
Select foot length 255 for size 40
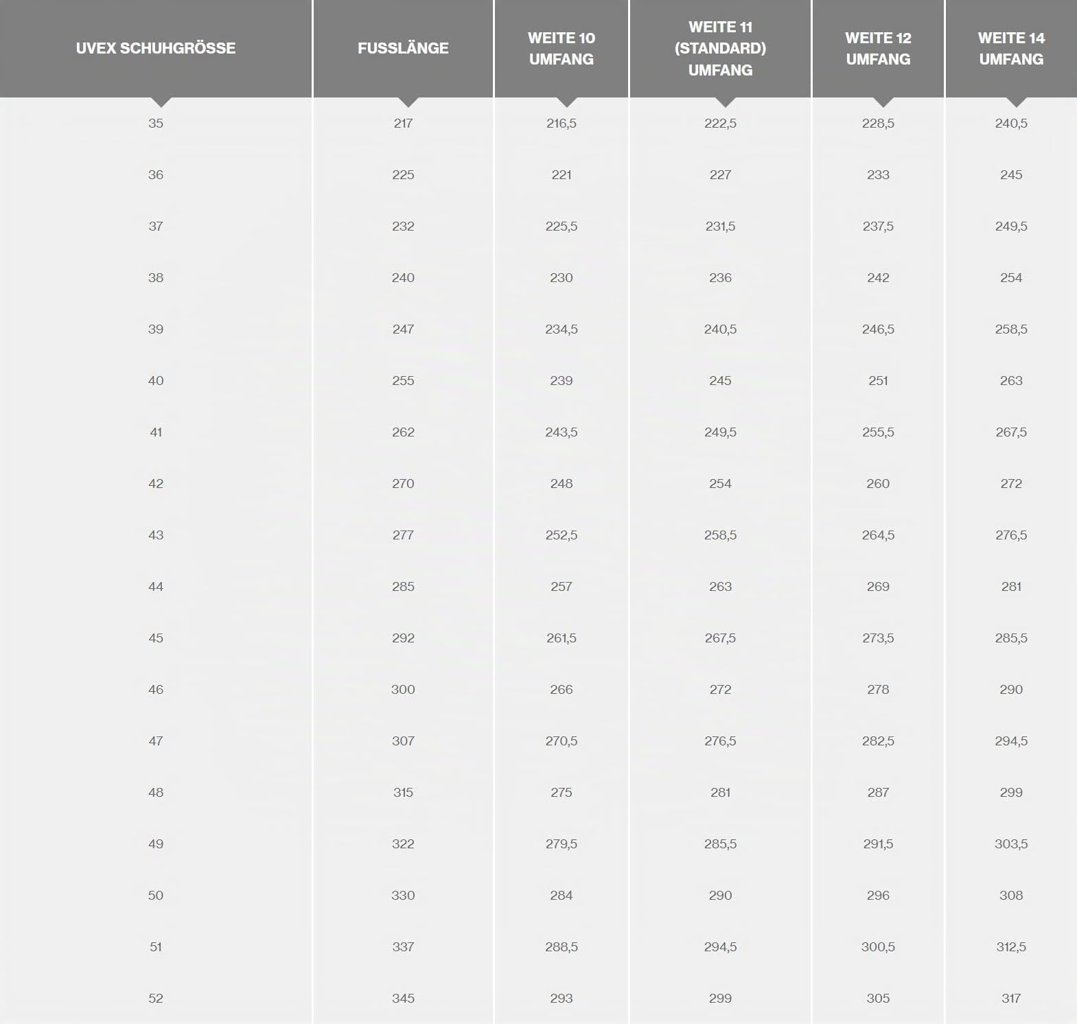pos(403,381)
